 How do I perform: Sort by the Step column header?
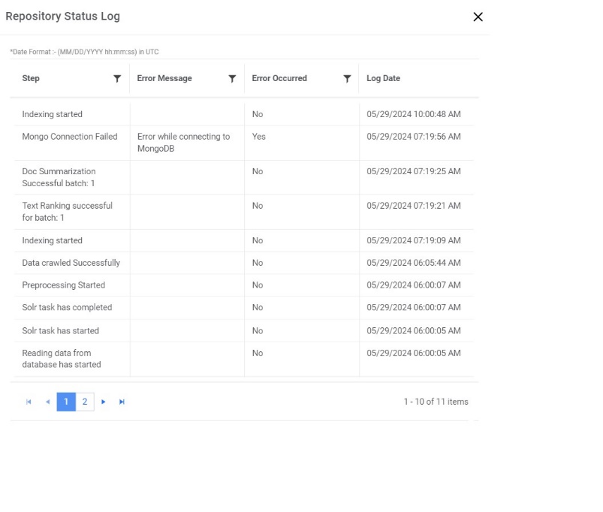tap(32, 79)
